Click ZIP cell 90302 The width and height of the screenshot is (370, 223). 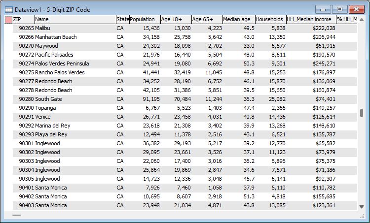[x=27, y=152]
